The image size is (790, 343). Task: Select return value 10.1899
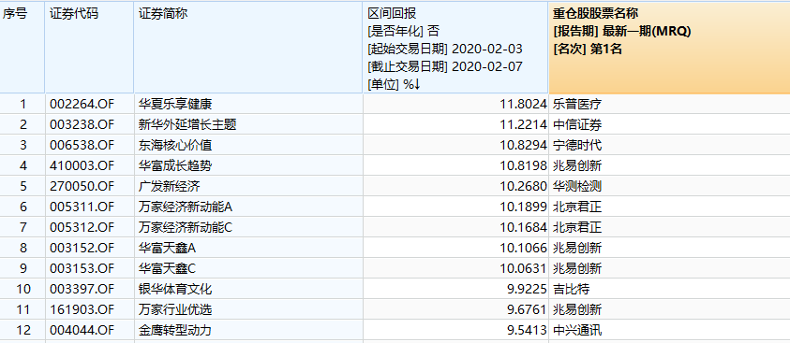click(x=524, y=207)
